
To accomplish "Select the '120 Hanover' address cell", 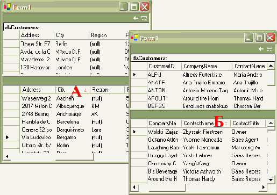I will (x=37, y=67).
